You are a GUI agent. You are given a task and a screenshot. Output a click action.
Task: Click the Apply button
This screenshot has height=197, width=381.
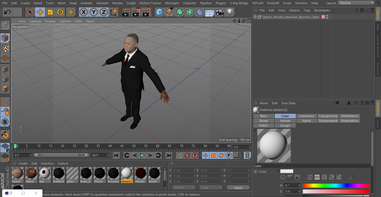point(238,188)
